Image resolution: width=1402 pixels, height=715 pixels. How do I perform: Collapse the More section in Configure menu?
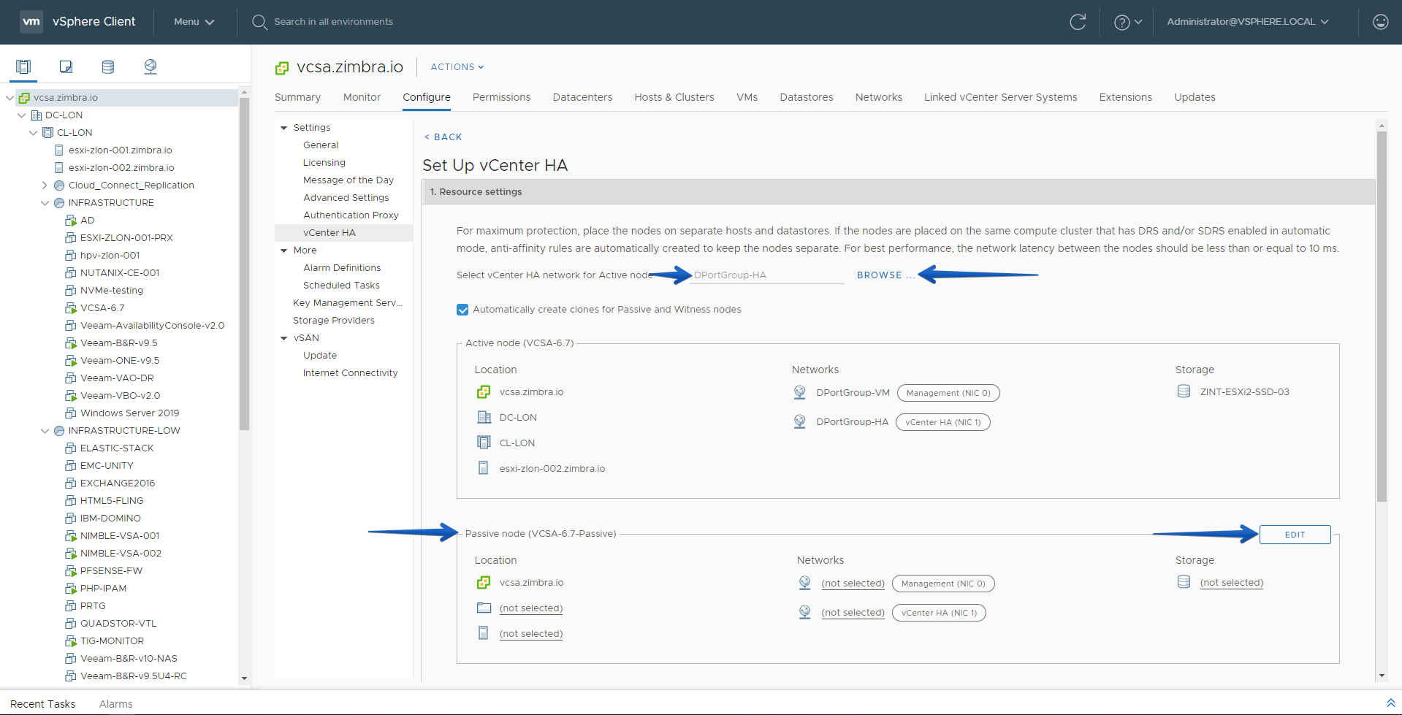click(284, 251)
